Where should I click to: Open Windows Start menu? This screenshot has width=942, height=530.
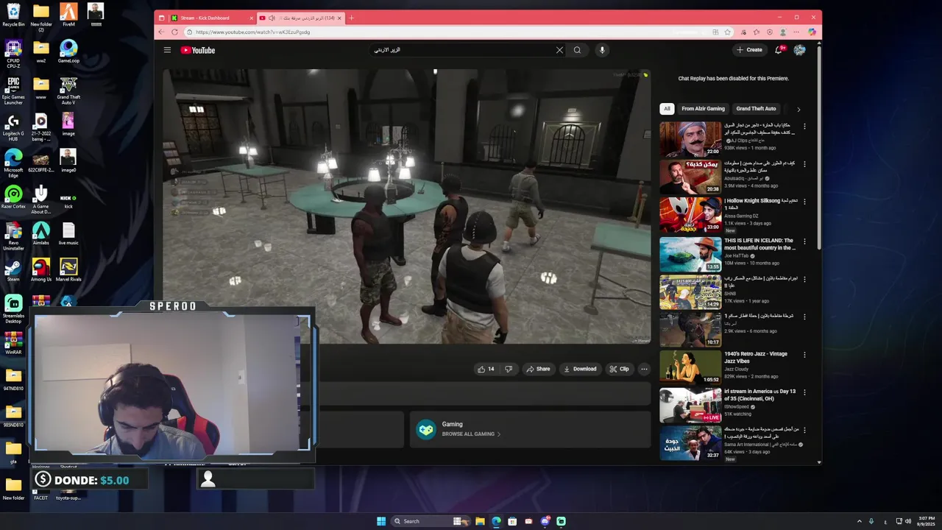tap(381, 521)
